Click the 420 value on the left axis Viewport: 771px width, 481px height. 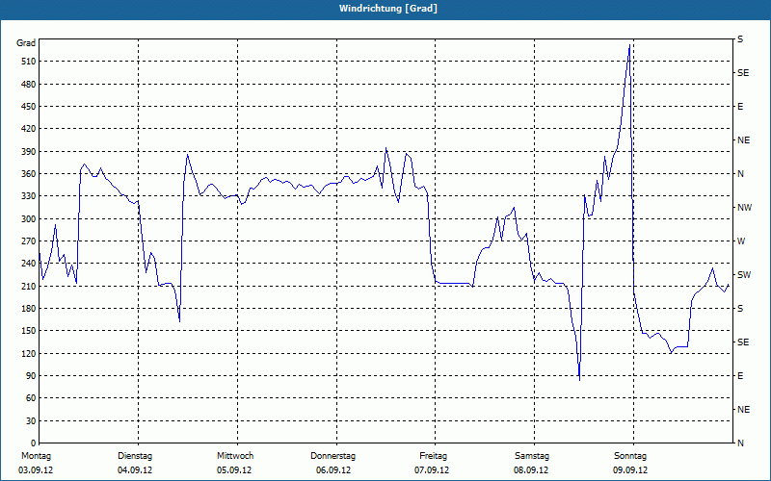pyautogui.click(x=28, y=129)
